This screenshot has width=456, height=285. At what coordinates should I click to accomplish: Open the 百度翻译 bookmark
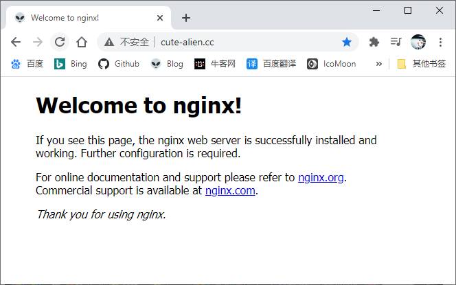[x=271, y=64]
